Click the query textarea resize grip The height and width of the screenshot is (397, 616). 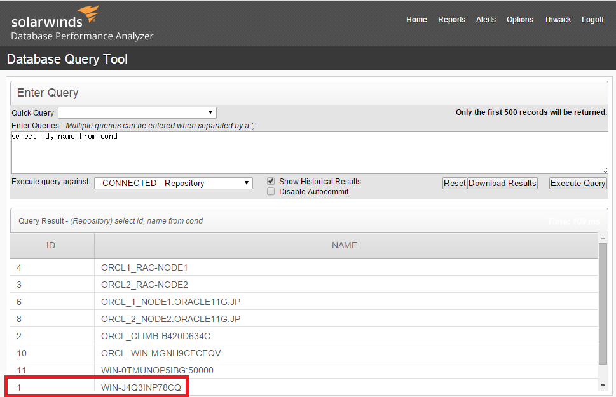tap(605, 170)
